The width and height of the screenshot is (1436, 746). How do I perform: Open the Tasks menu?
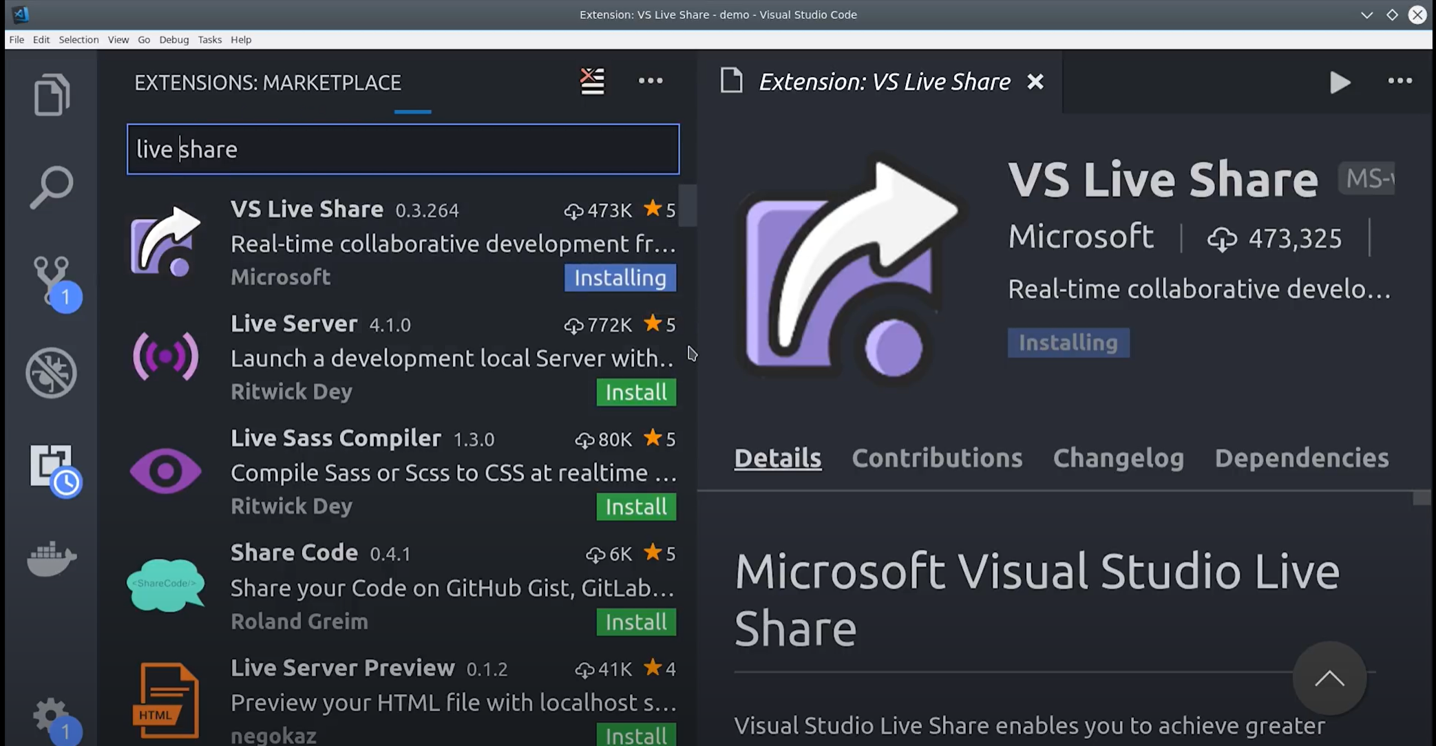209,40
